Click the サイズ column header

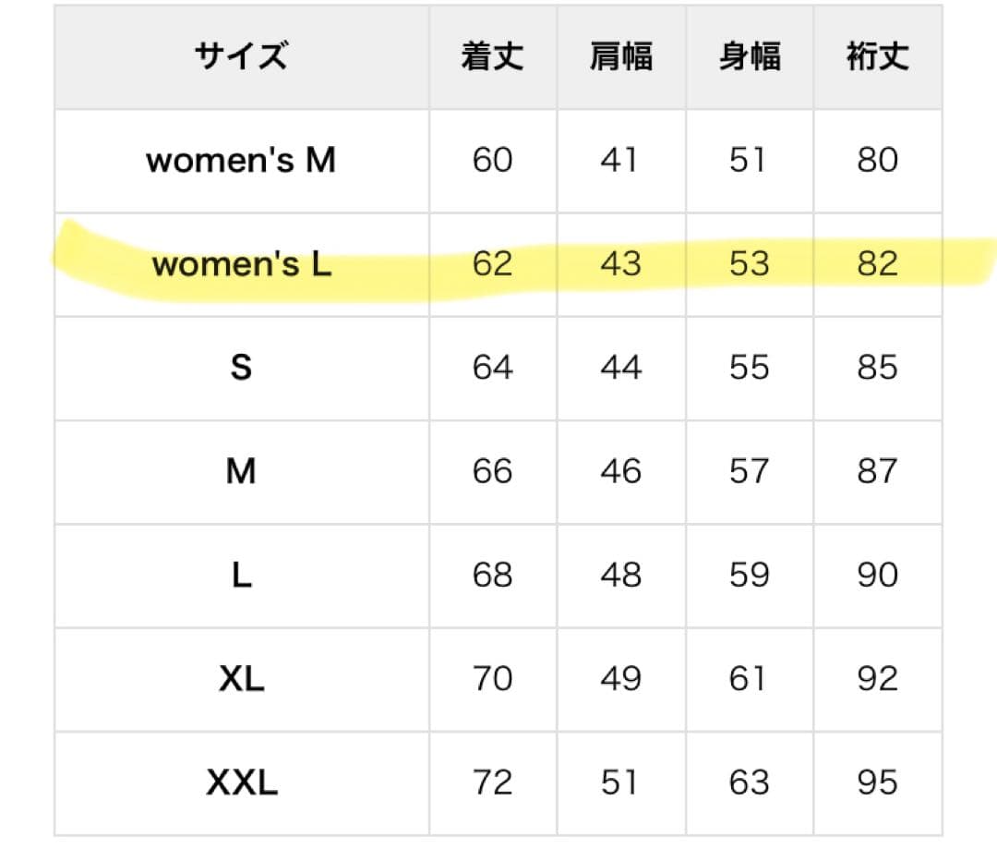click(x=241, y=56)
